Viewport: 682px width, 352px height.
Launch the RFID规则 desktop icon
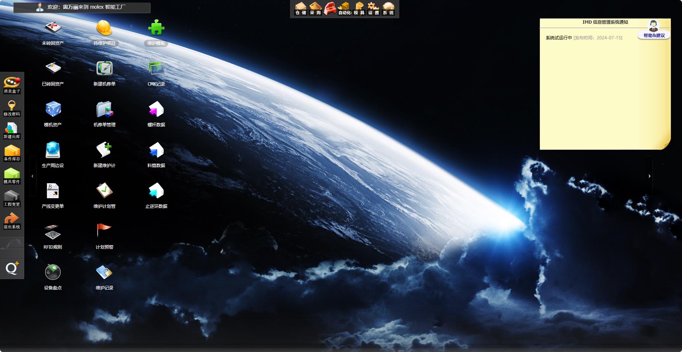(x=53, y=235)
